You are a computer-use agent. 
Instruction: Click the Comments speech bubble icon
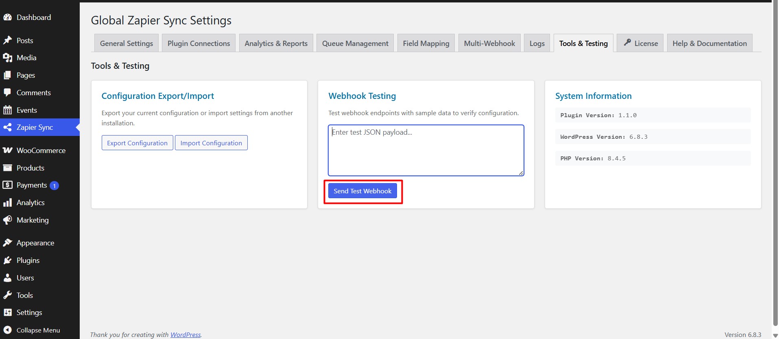pos(7,93)
